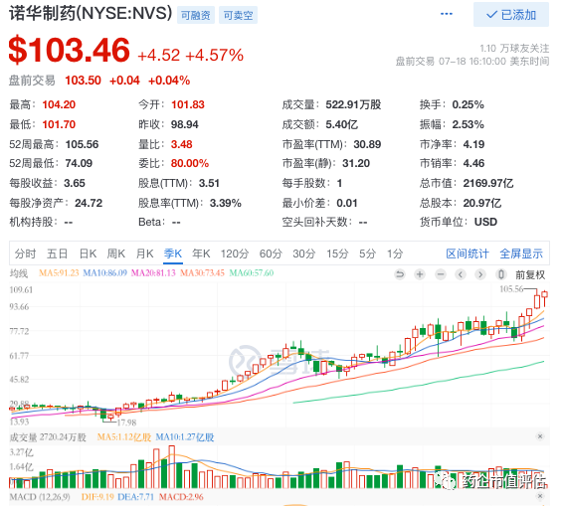
Task: Switch to the 30分 interval tab
Action: click(x=303, y=253)
